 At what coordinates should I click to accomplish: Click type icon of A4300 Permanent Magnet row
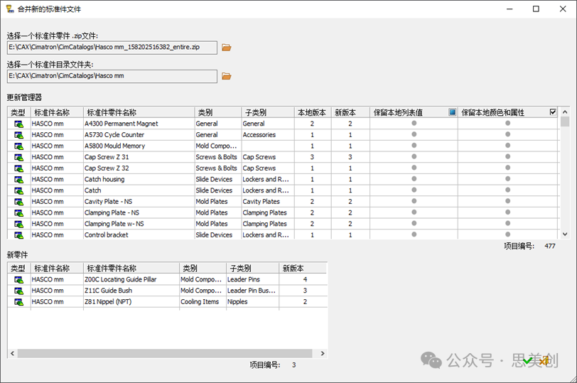pos(18,124)
